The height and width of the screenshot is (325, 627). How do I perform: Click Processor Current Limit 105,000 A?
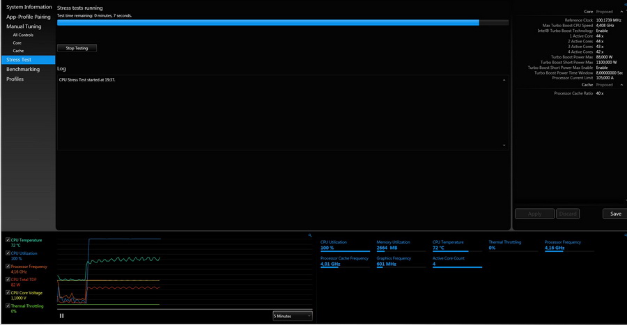click(x=605, y=78)
